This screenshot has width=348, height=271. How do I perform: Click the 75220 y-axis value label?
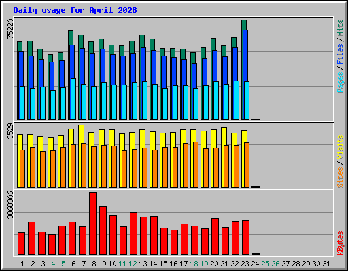[x=10, y=28]
